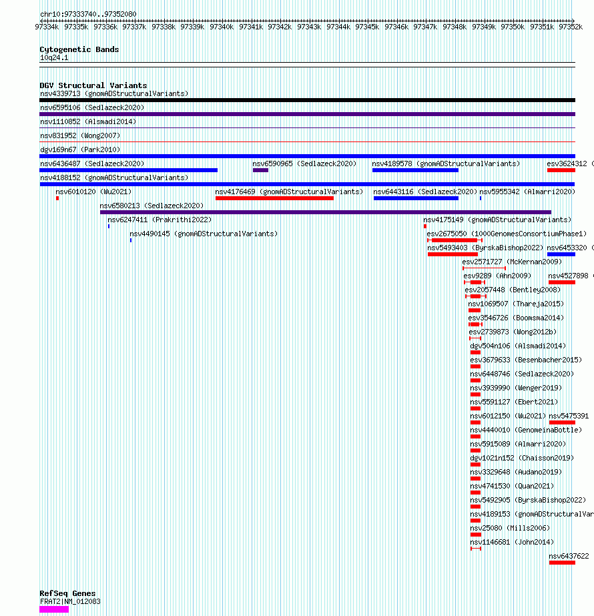
Task: Click dgv169n67 Park2010 label
Action: [x=79, y=149]
